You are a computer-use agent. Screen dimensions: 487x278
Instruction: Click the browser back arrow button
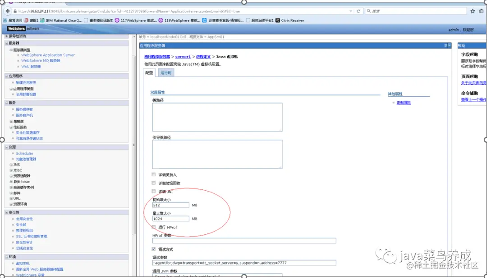click(x=8, y=11)
